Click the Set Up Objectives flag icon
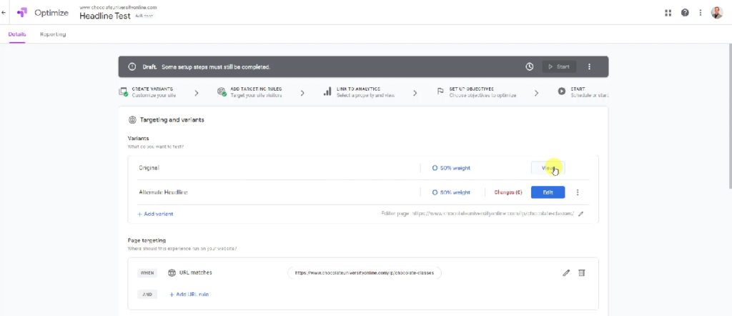Image resolution: width=732 pixels, height=316 pixels. point(440,92)
